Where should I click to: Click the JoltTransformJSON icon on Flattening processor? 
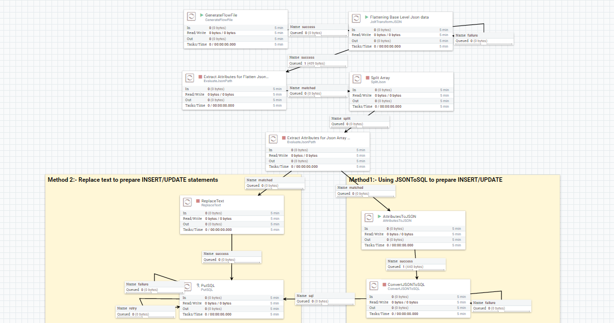click(356, 18)
